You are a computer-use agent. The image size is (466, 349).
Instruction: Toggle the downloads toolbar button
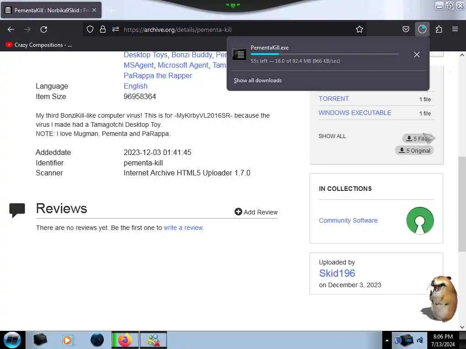point(422,29)
